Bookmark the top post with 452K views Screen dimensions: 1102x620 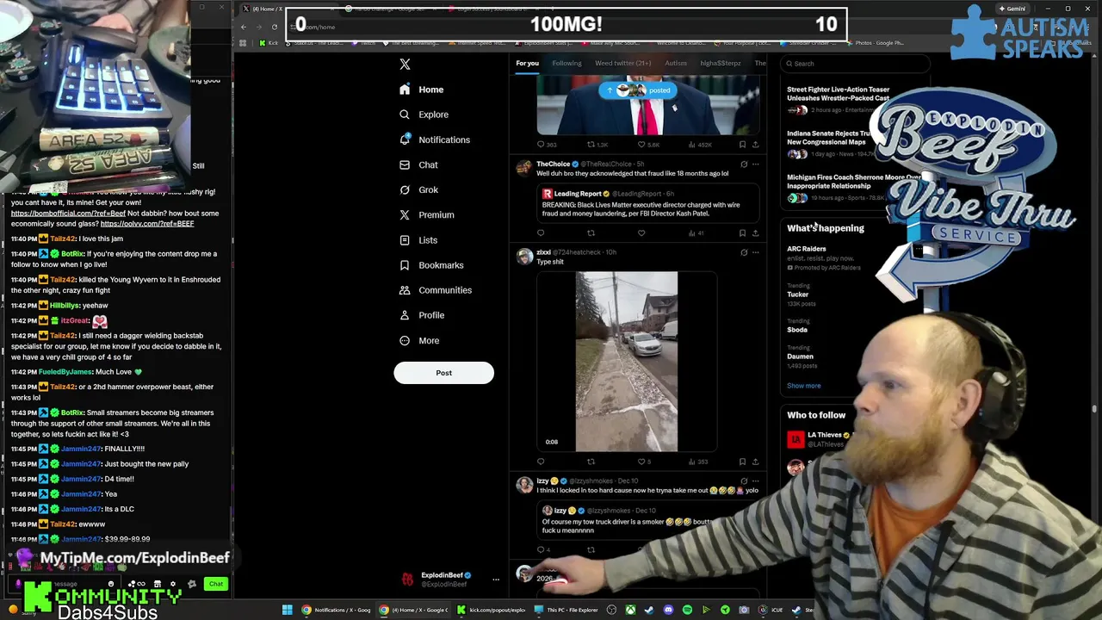tap(742, 145)
